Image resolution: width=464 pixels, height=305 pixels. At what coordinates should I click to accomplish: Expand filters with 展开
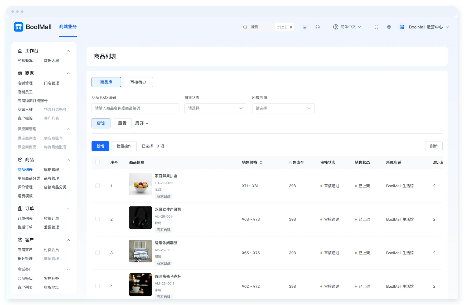[x=142, y=123]
